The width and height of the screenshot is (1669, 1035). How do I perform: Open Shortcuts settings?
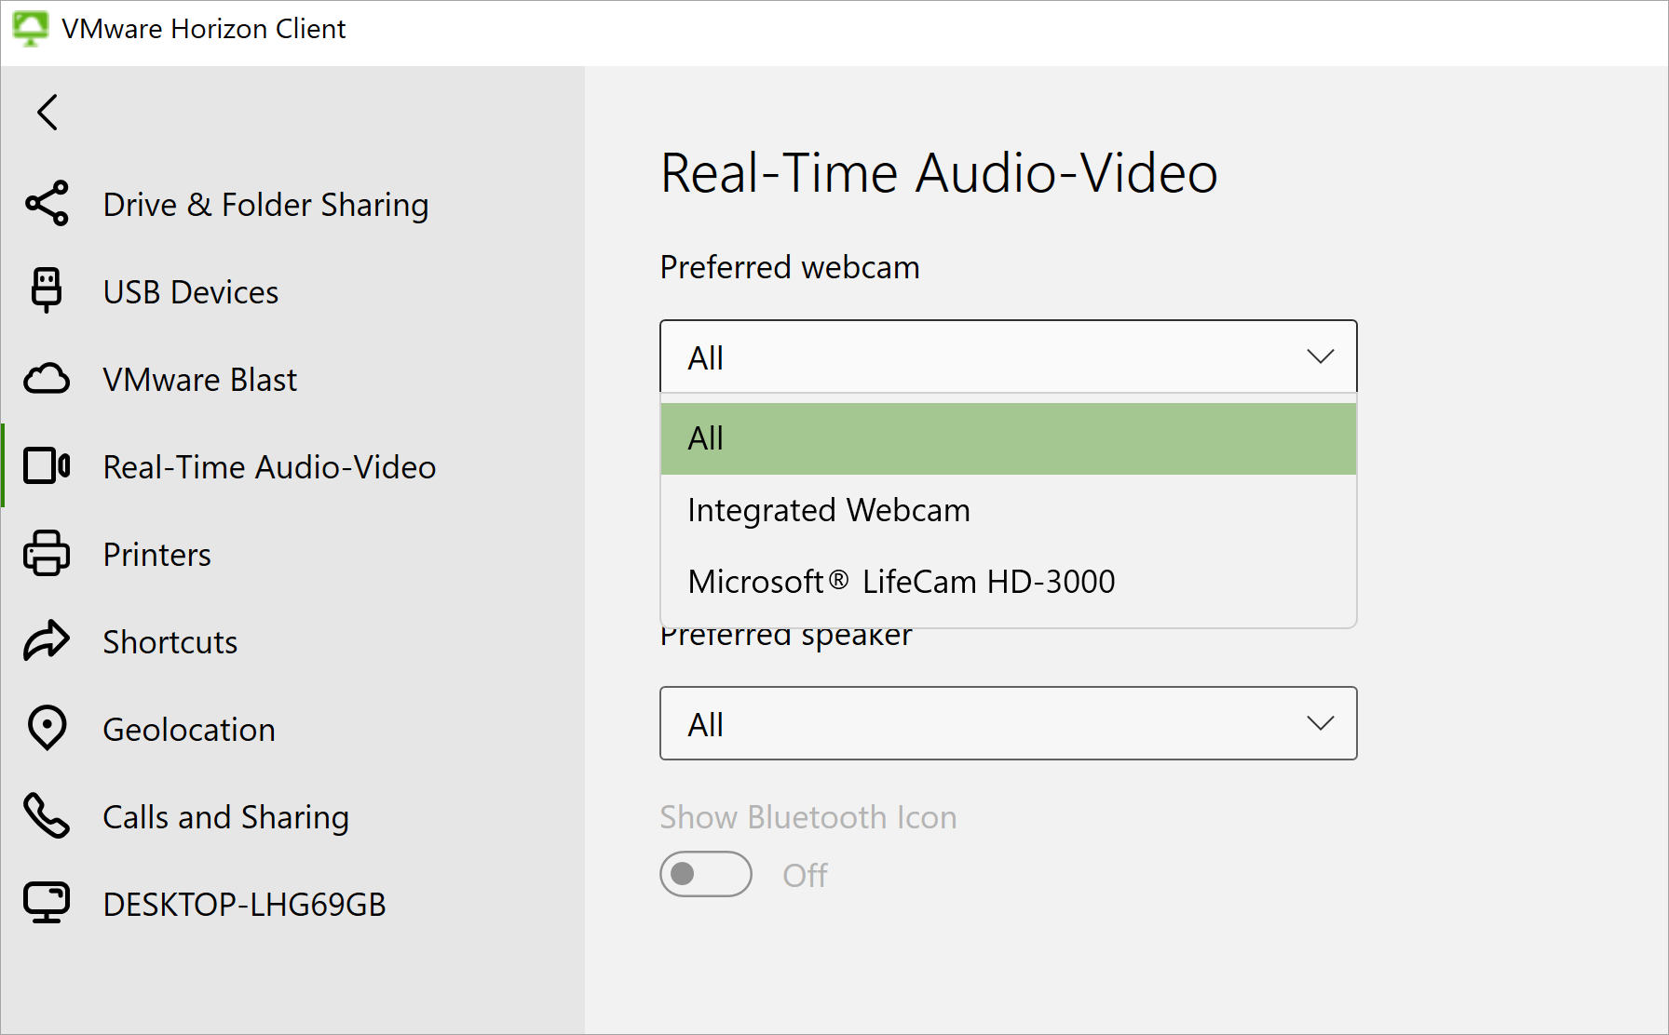(292, 641)
